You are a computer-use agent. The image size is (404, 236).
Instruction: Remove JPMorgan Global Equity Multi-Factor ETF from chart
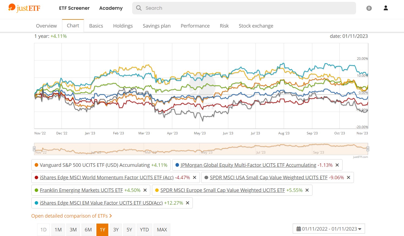coord(337,165)
